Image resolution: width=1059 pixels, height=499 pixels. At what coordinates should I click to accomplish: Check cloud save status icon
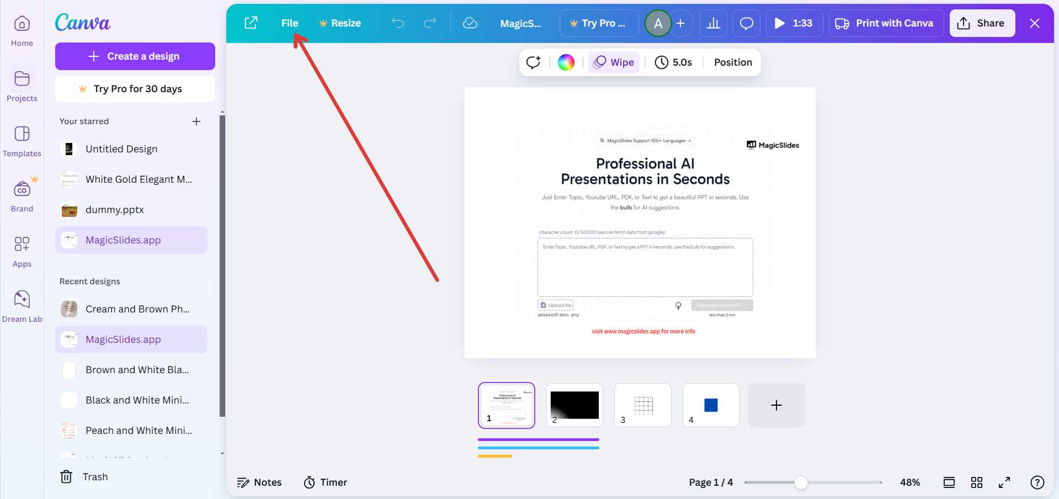point(470,23)
